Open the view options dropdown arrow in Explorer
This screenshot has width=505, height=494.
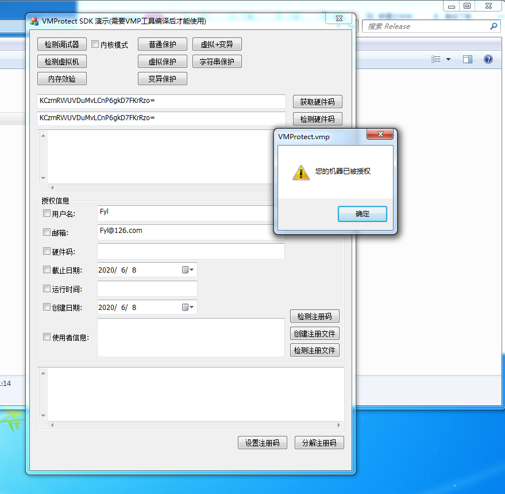[448, 59]
